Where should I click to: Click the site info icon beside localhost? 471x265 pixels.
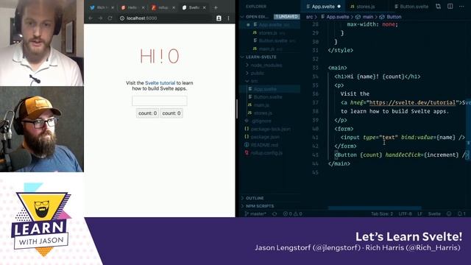122,18
